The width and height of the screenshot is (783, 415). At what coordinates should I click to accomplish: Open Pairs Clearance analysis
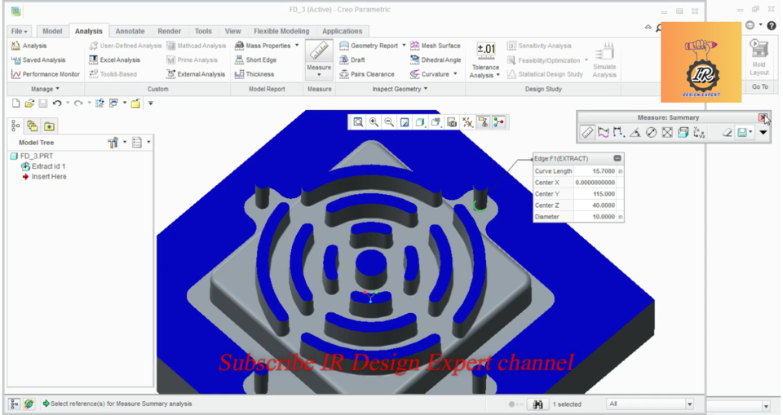pyautogui.click(x=366, y=74)
